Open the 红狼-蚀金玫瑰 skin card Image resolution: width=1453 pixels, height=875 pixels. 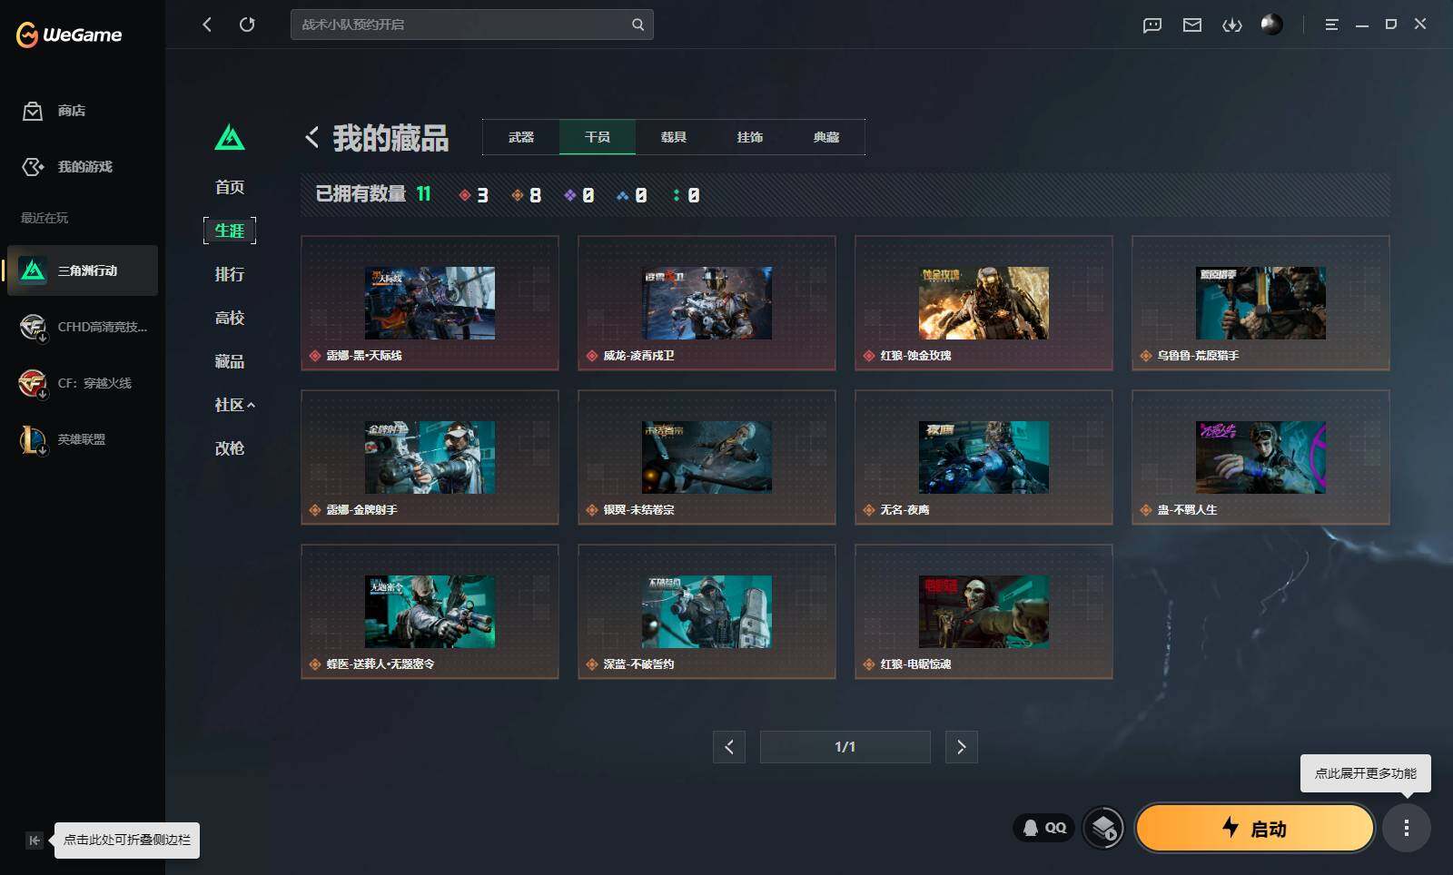pos(983,303)
